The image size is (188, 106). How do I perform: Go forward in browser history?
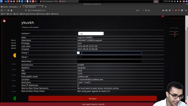pyautogui.click(x=5, y=11)
